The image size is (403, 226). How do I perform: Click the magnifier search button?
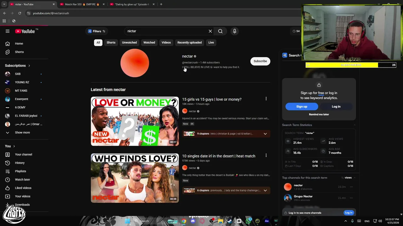coord(220,31)
